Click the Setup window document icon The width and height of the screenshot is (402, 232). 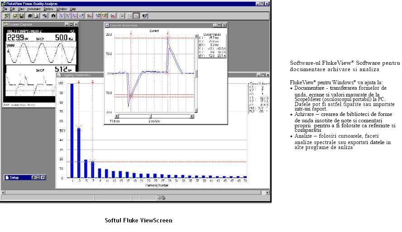(x=7, y=177)
